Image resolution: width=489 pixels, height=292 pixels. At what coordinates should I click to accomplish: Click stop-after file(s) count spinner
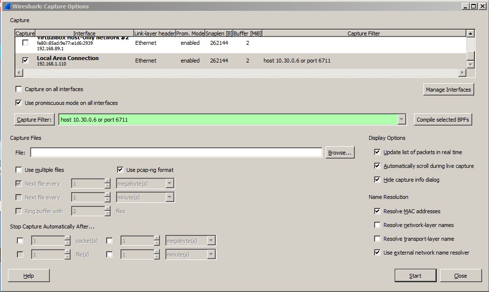[51, 255]
